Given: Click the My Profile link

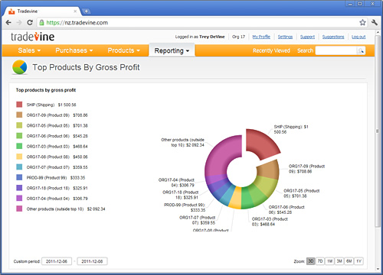Looking at the screenshot, I should point(261,37).
